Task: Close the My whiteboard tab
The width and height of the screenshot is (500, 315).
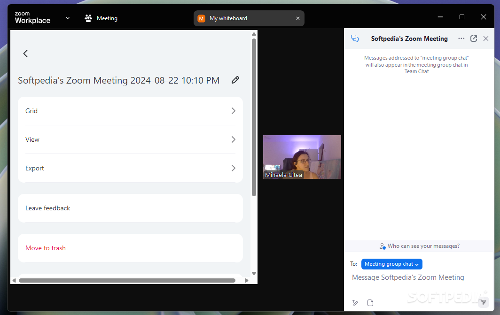Action: point(298,18)
